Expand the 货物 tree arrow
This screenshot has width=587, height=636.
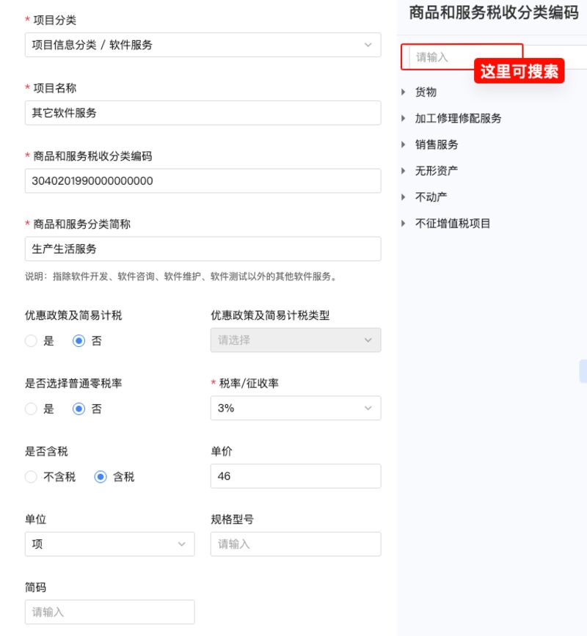404,92
